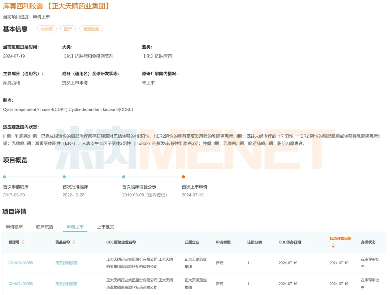
Task: Click the timeline dot above 首次临床试验公示
Action: tap(124, 177)
